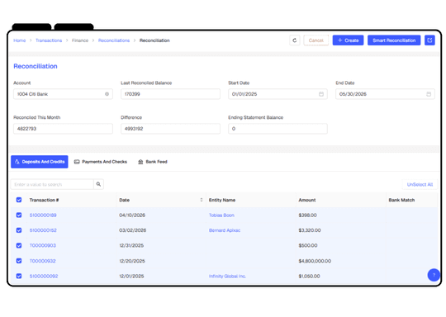The height and width of the screenshot is (317, 446).
Task: Open transaction 5100000189 link
Action: (x=43, y=215)
